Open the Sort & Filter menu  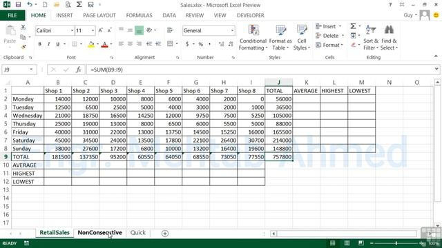[371, 37]
